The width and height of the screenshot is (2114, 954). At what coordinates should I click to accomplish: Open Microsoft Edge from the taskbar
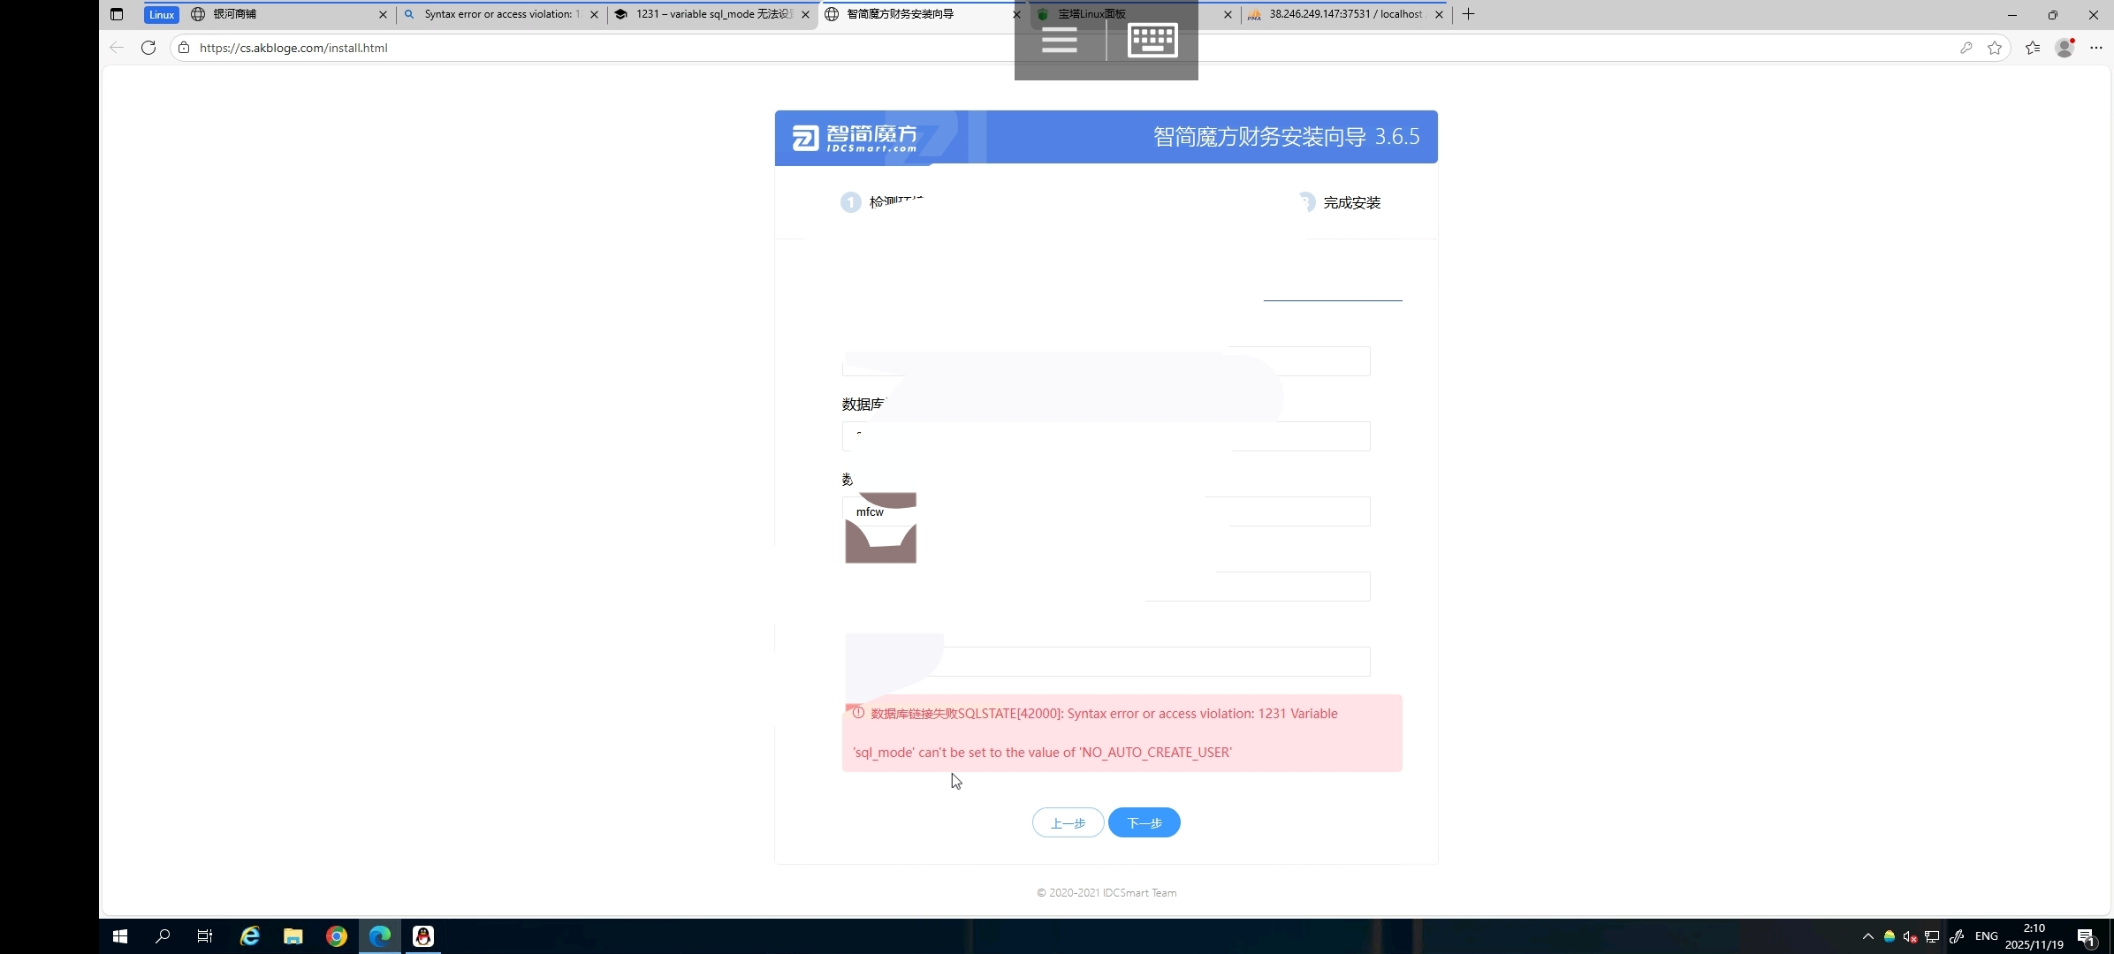[x=379, y=936]
